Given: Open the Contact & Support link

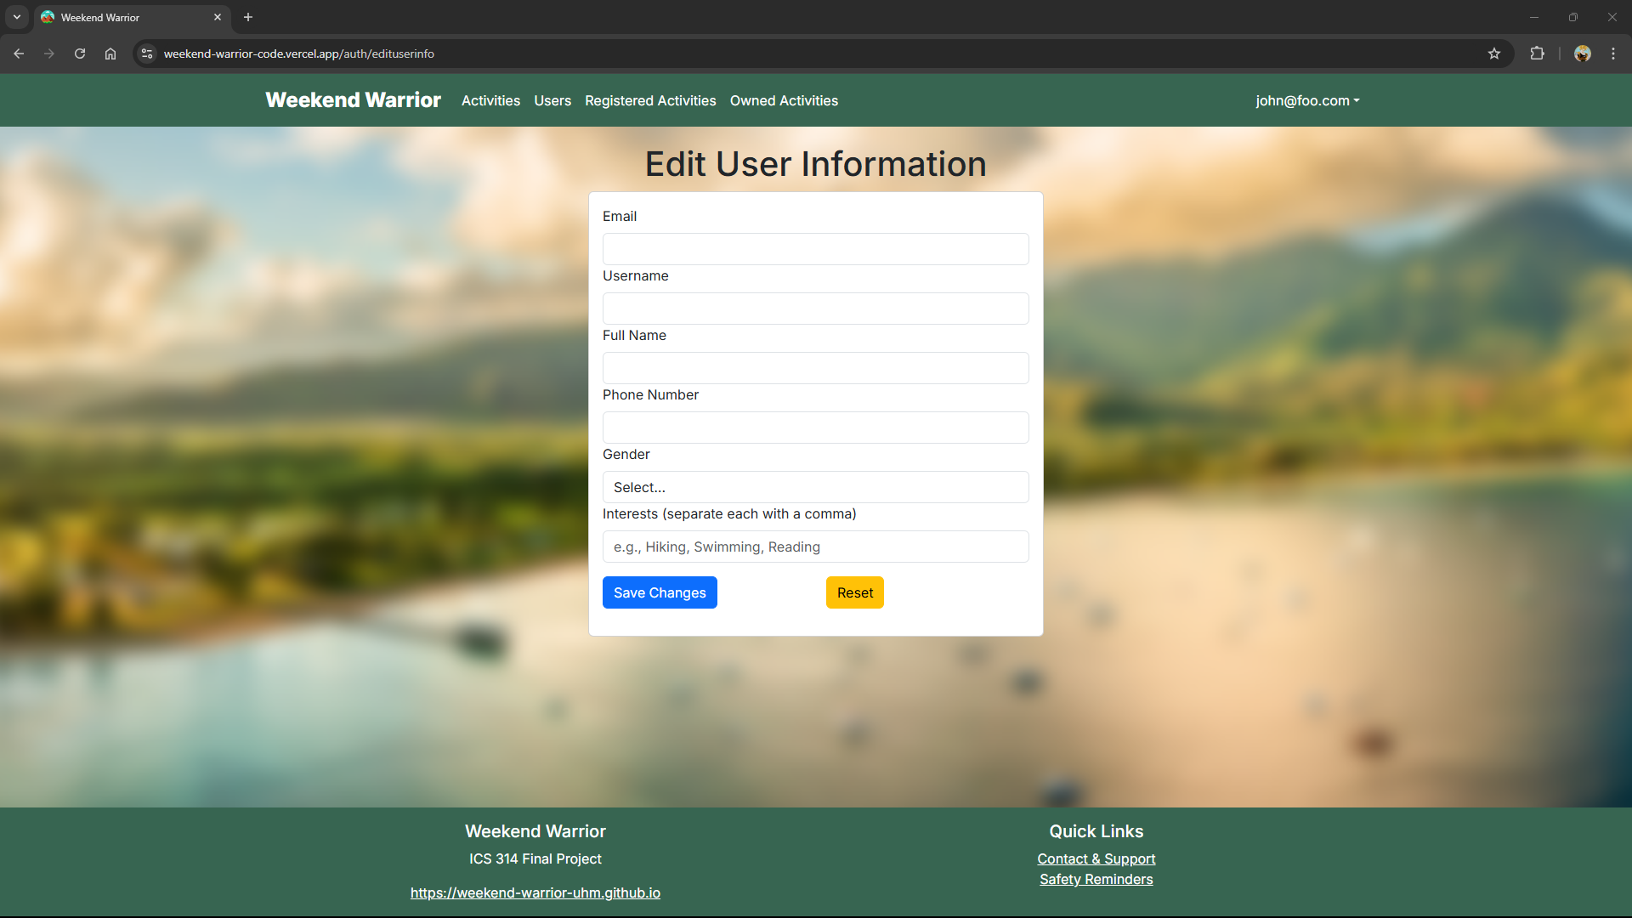Looking at the screenshot, I should coord(1096,858).
